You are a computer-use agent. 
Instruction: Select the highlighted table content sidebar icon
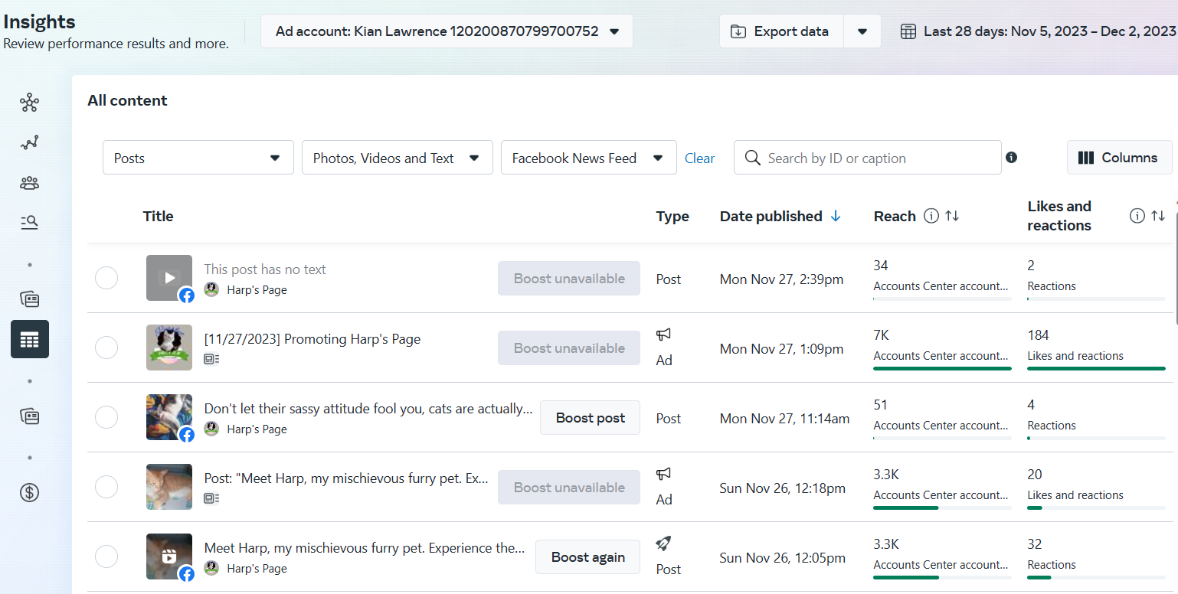coord(30,339)
